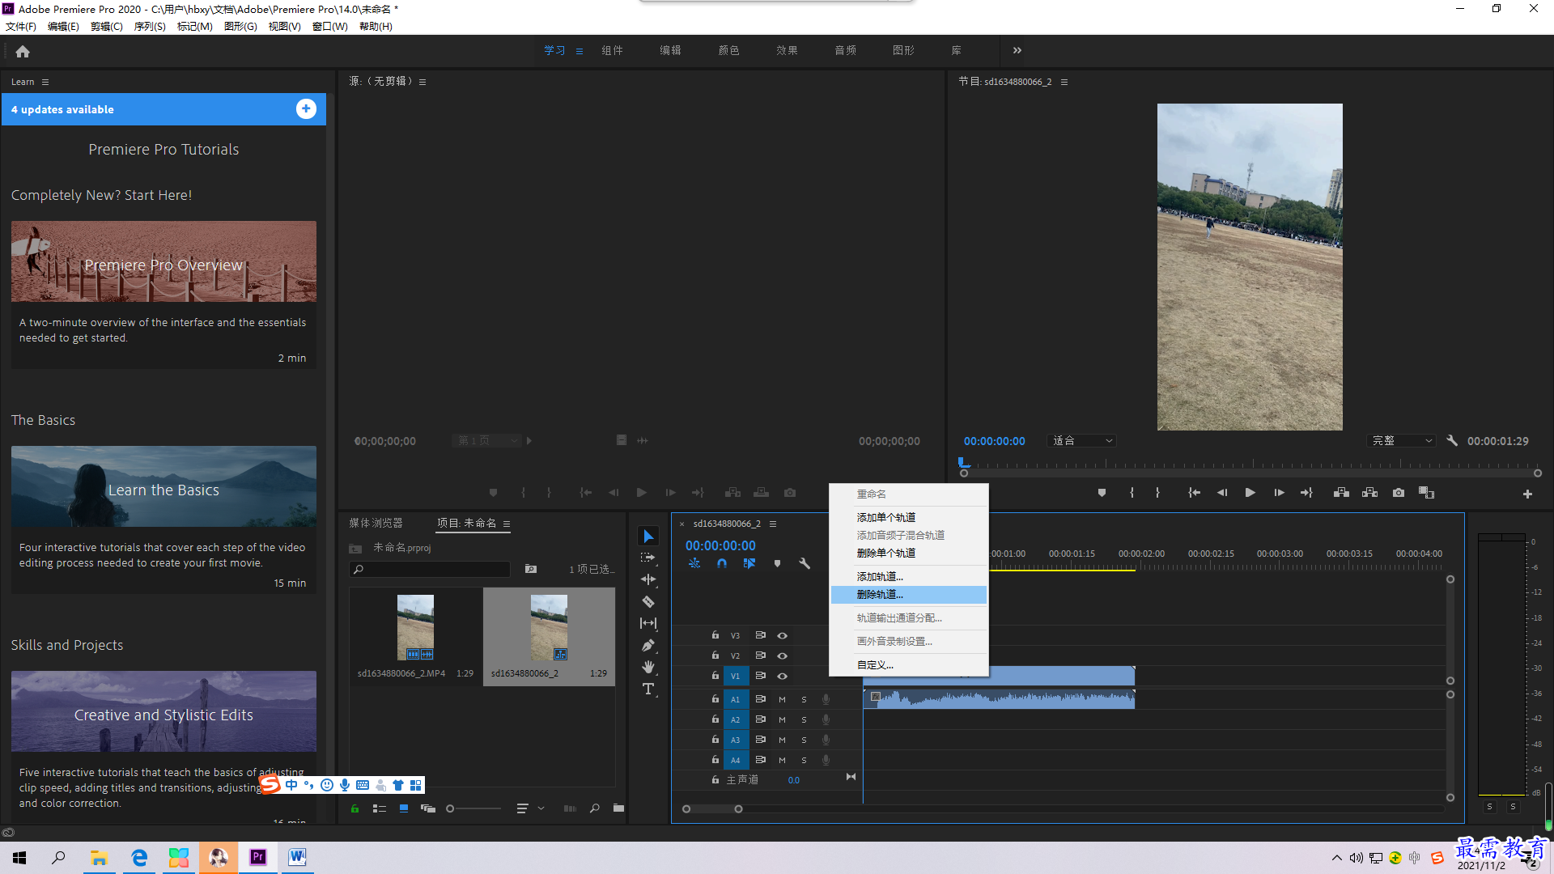Select the Razor tool

[x=648, y=601]
